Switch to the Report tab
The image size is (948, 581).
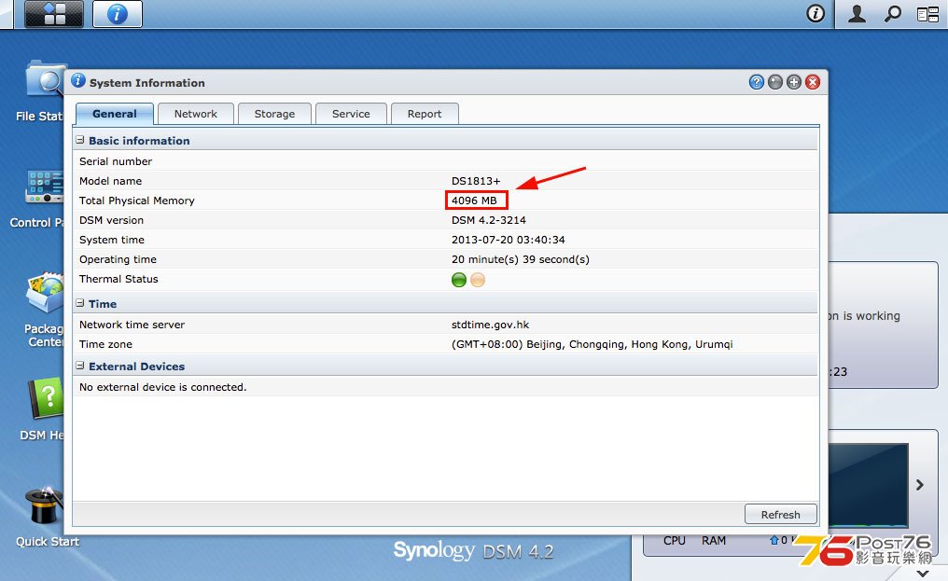pyautogui.click(x=425, y=114)
